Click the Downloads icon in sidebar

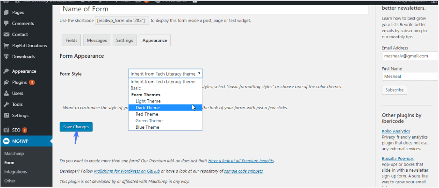(7, 56)
